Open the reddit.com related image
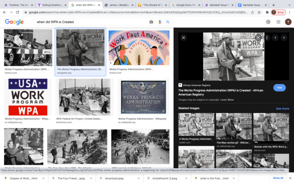Viewport: 294px width, 184px height. pyautogui.click(x=196, y=124)
